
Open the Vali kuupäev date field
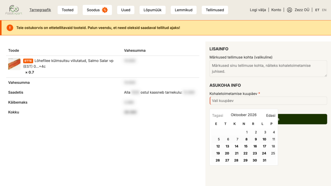268,101
